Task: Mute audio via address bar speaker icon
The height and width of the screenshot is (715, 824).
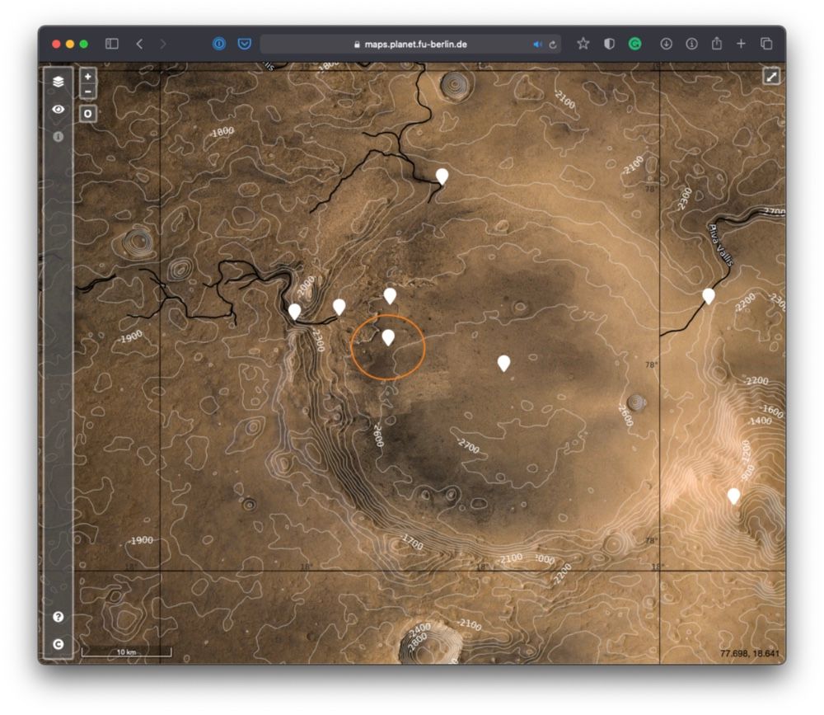Action: pos(538,45)
